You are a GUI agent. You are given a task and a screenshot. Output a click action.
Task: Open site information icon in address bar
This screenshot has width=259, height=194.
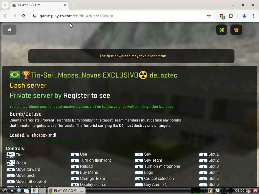coord(34,16)
